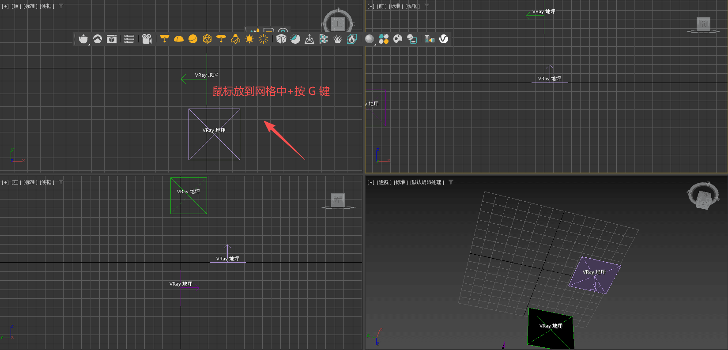Click the teapot render icon in toolbar

pyautogui.click(x=83, y=39)
